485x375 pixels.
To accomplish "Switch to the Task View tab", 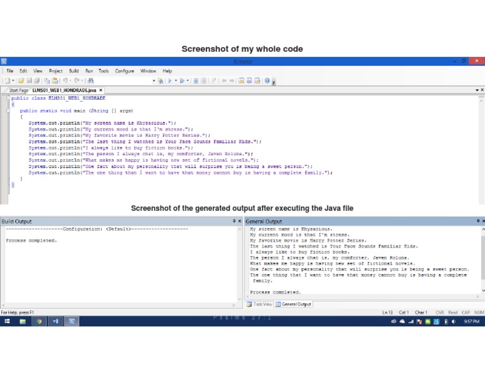I will [260, 304].
